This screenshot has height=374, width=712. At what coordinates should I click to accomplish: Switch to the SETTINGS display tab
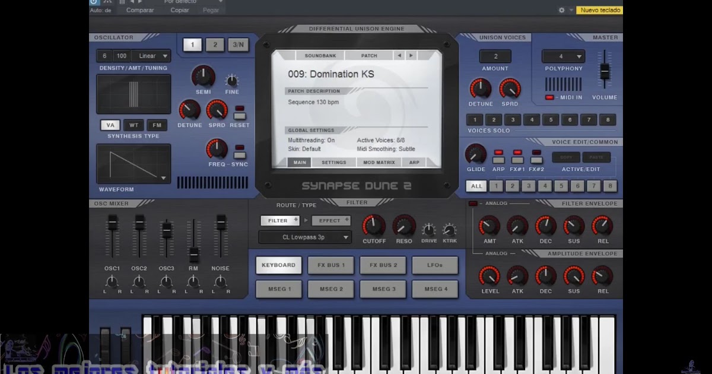[333, 162]
